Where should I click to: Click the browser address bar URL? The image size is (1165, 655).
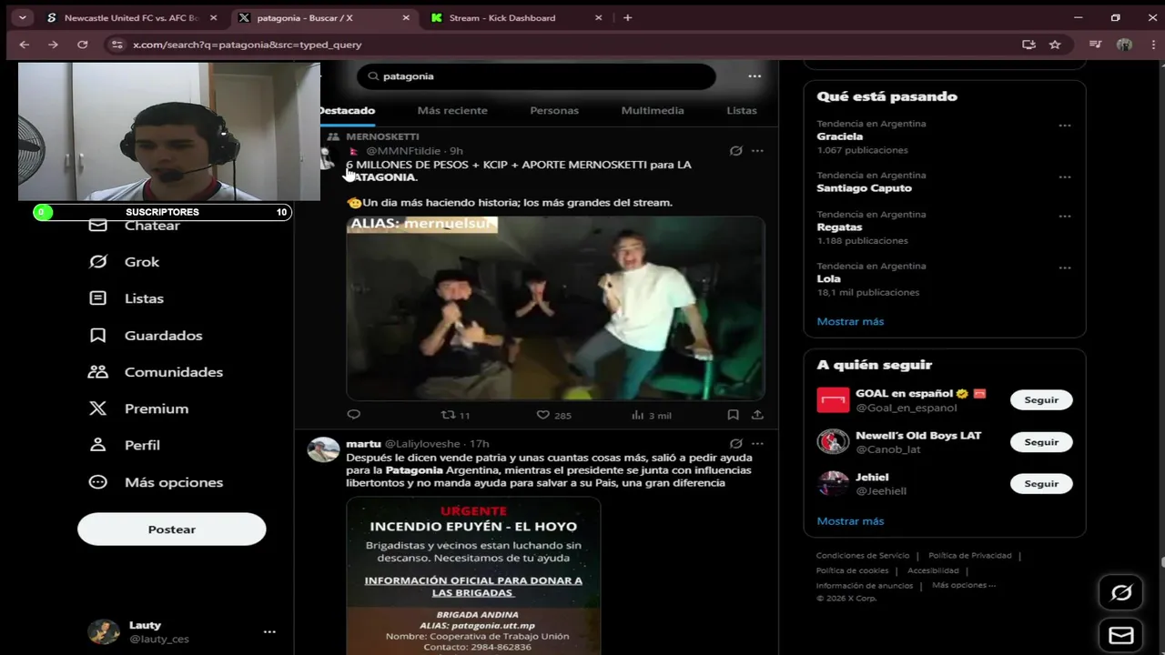coord(248,45)
